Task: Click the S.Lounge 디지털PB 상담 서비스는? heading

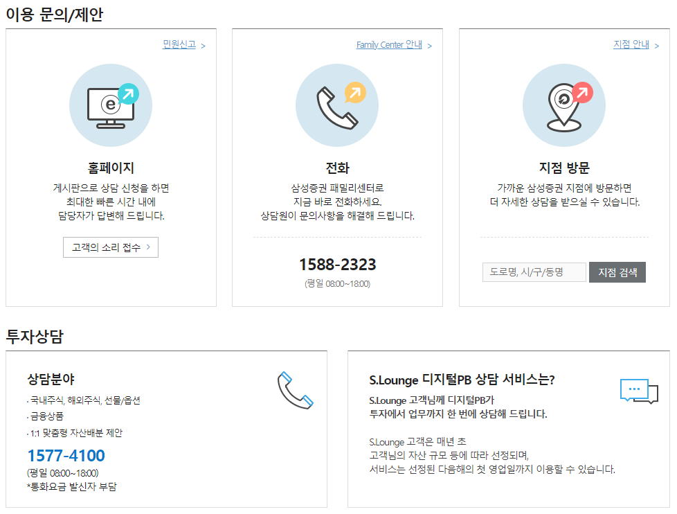Action: click(462, 380)
